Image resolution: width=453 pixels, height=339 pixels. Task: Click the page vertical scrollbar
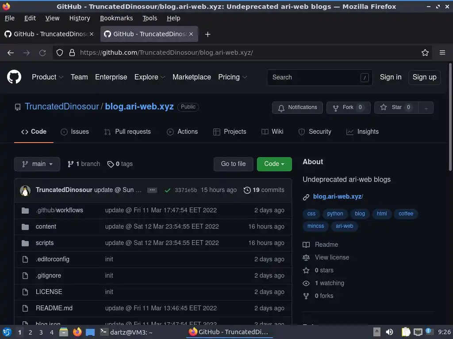[x=450, y=117]
